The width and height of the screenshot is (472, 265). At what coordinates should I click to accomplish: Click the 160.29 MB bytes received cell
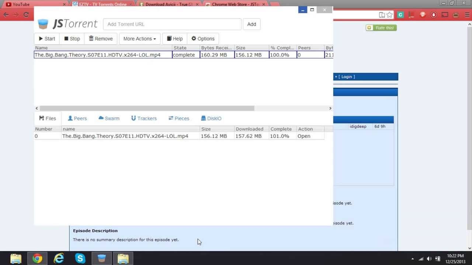click(217, 55)
